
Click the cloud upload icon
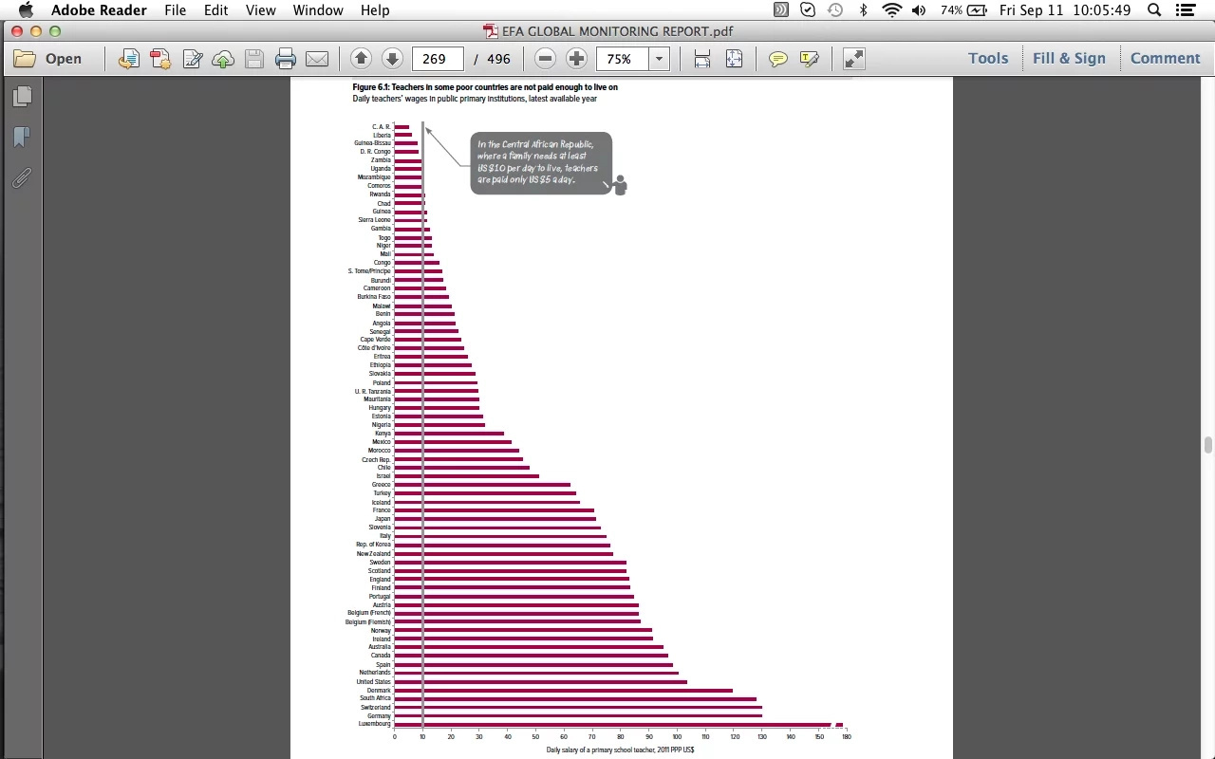tap(223, 59)
